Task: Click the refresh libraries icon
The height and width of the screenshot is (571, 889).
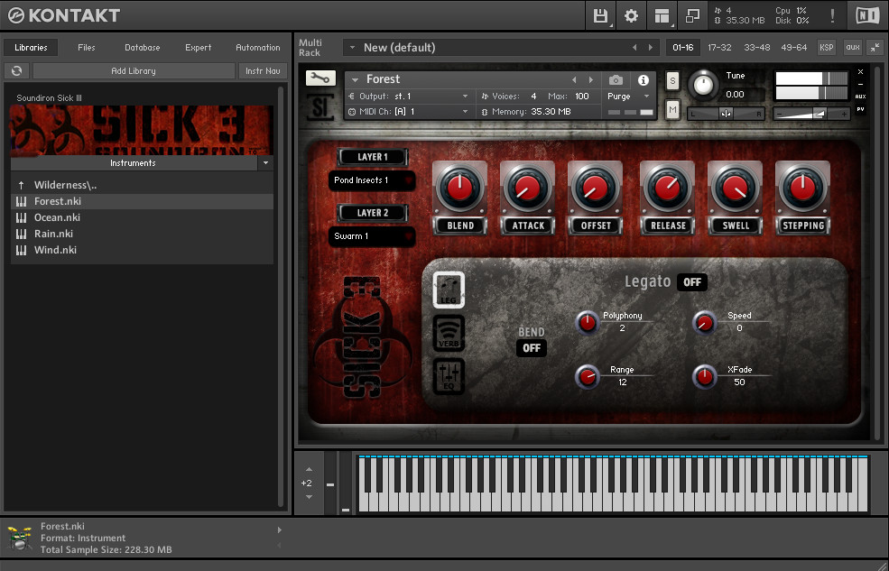Action: point(16,70)
